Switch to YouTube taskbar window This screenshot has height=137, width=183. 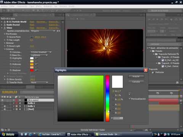51,134
